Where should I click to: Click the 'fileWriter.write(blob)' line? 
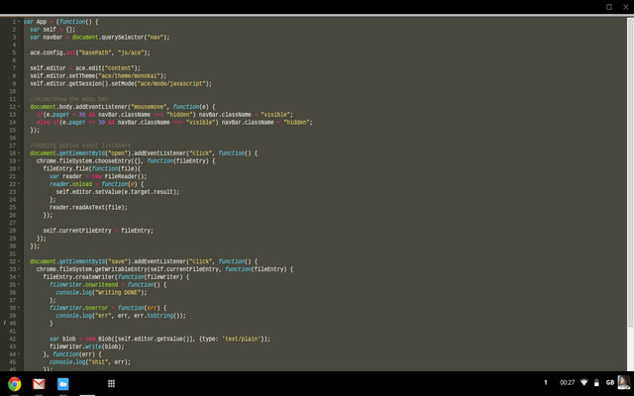pos(86,346)
